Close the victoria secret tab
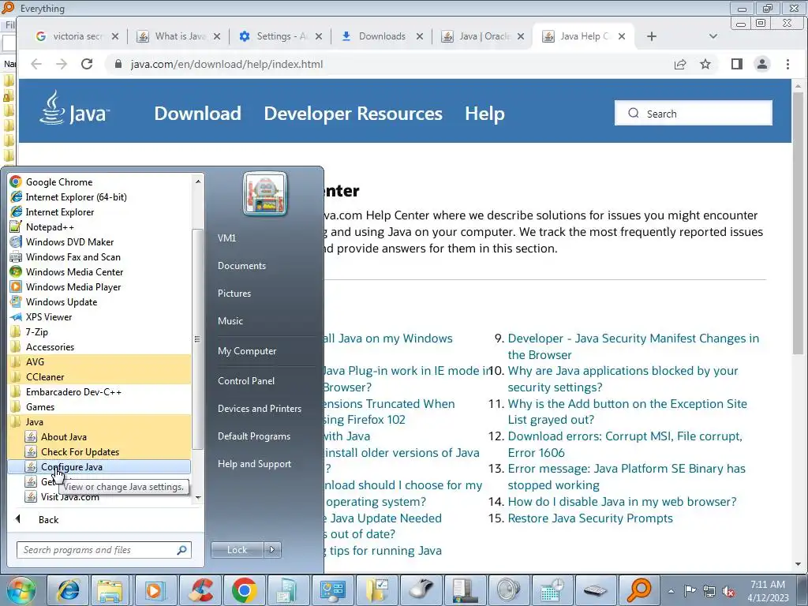The height and width of the screenshot is (606, 808). 115,36
